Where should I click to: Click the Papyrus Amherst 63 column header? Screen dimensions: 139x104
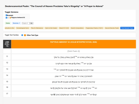tap(73, 44)
